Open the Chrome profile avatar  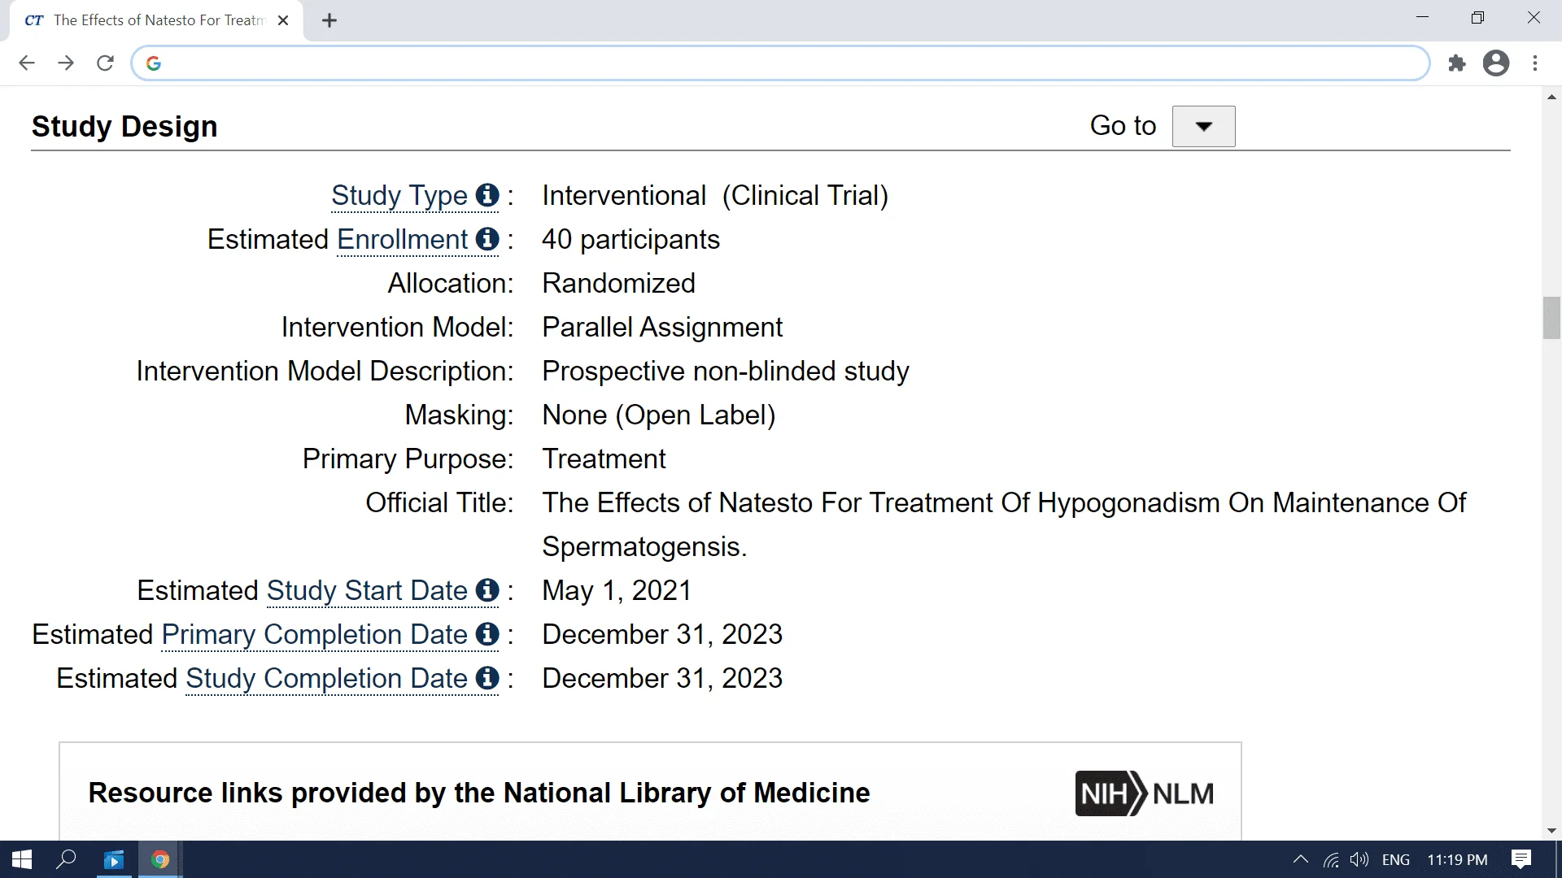point(1496,63)
